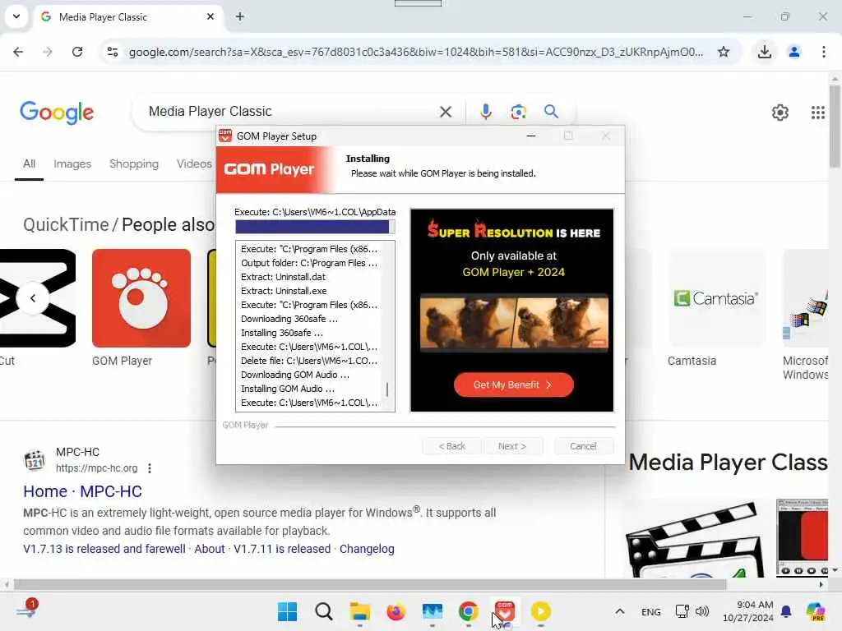The width and height of the screenshot is (842, 631).
Task: Switch to the Shopping tab
Action: point(134,164)
